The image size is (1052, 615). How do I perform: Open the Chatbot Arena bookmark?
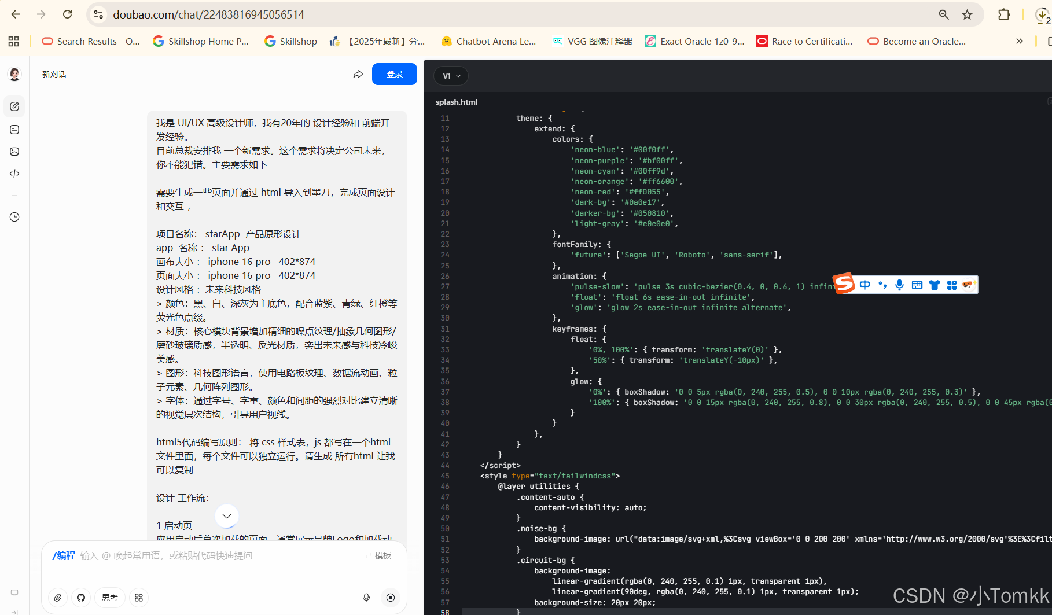(x=489, y=41)
